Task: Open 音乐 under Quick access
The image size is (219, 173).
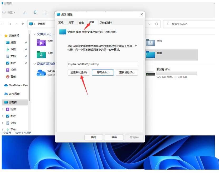Action: pyautogui.click(x=13, y=77)
